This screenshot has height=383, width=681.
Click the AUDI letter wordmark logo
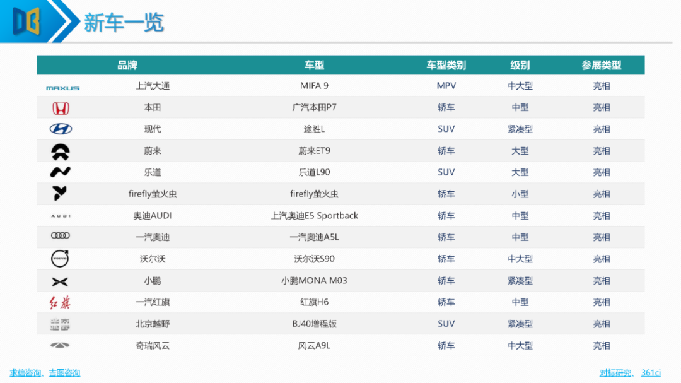tap(61, 216)
